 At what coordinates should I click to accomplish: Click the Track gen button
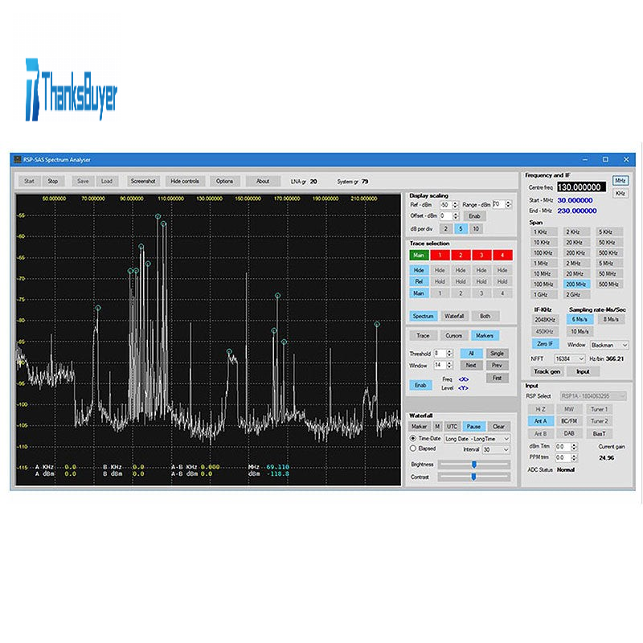click(547, 371)
